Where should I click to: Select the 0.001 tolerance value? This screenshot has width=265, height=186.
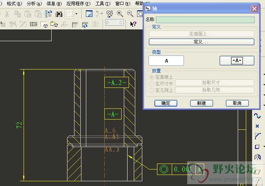183,169
